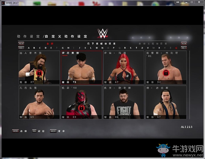Screen dimensions: 205x159
Task: Click the lock icon on the 仙人掌杰克 card
Action: tap(39, 73)
